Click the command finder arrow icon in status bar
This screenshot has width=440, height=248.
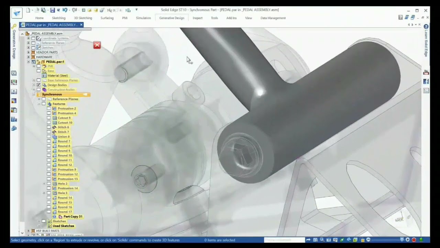pyautogui.click(x=308, y=240)
